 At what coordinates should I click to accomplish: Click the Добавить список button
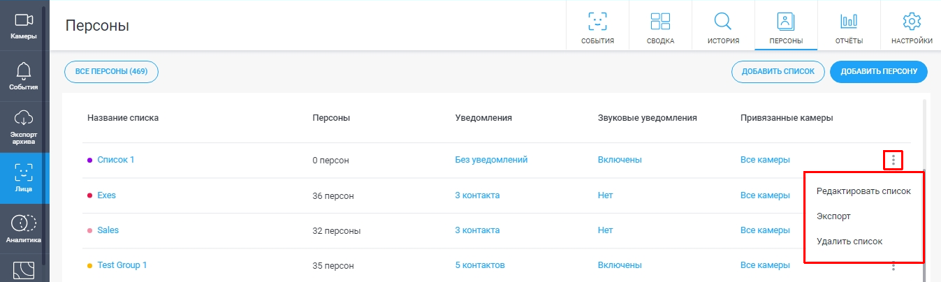pos(778,72)
